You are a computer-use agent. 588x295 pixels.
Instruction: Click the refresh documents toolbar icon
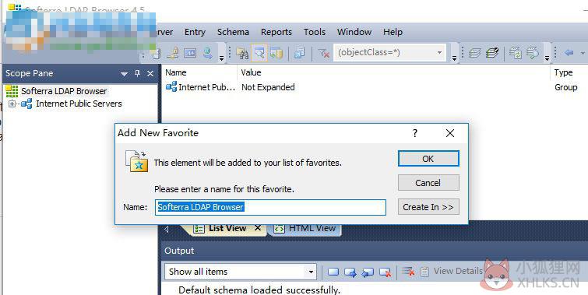[516, 53]
